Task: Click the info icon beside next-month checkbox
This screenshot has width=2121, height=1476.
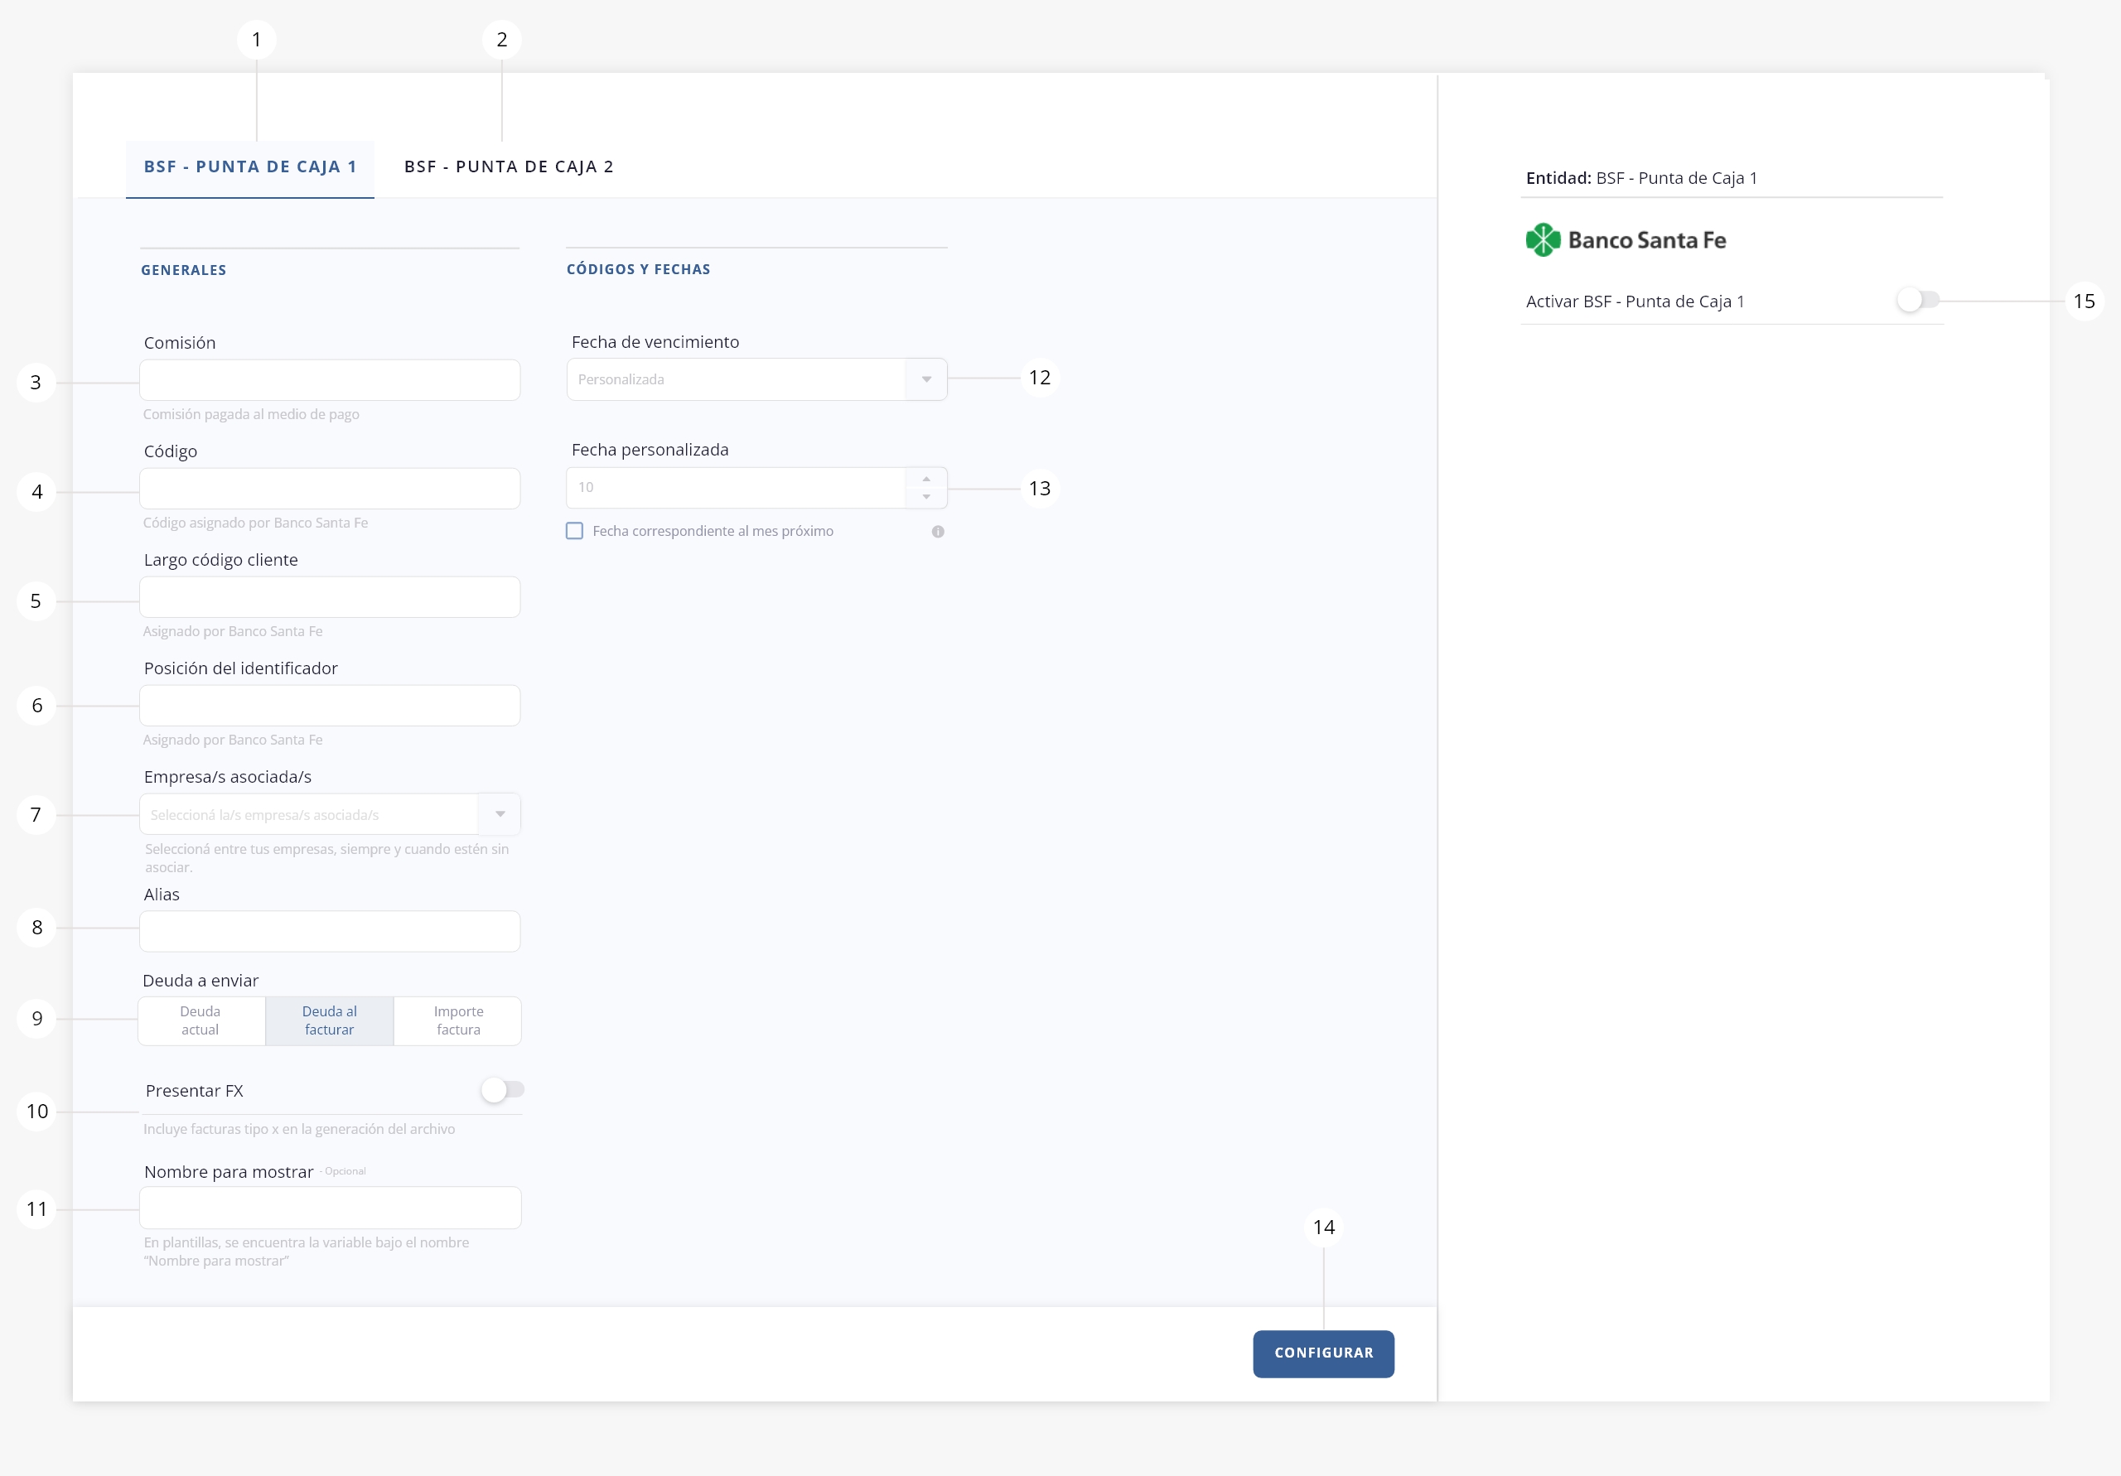Action: tap(938, 531)
